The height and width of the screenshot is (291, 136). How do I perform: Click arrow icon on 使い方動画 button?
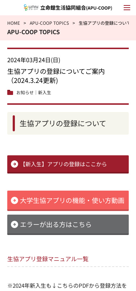click(x=15, y=200)
